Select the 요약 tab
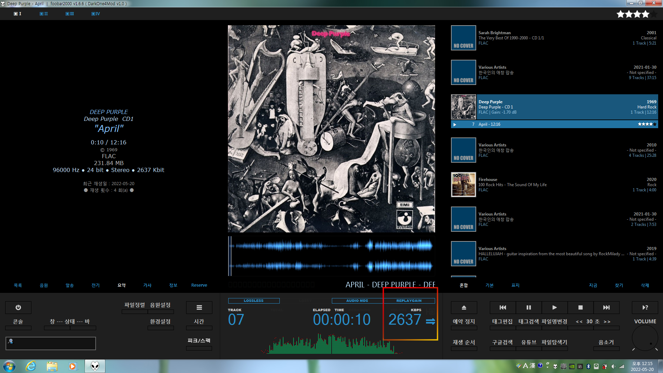Screen dimensions: 663x373 122,285
